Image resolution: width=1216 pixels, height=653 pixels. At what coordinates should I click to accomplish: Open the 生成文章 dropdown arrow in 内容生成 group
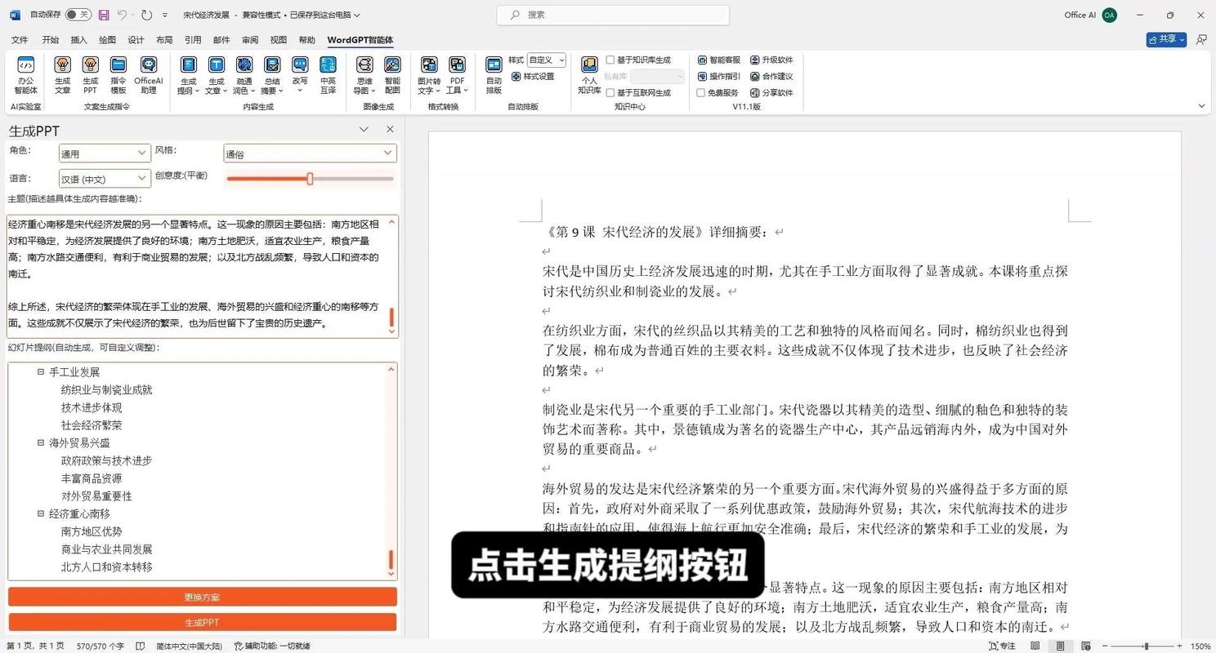click(x=226, y=91)
